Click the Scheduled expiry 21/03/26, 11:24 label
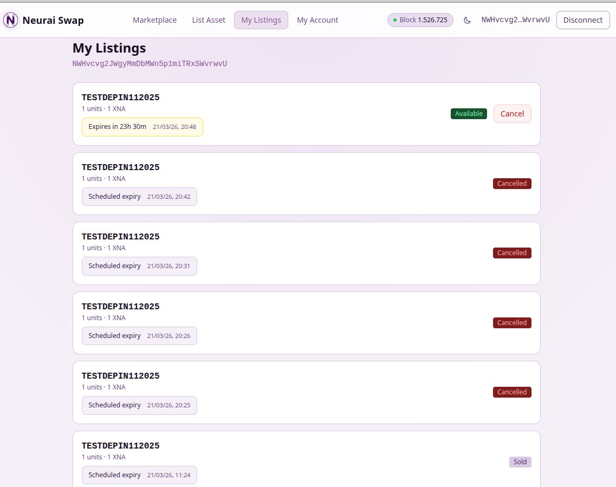 point(139,475)
